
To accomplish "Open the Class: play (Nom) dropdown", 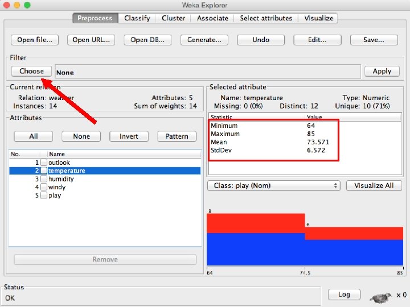I will pos(274,185).
